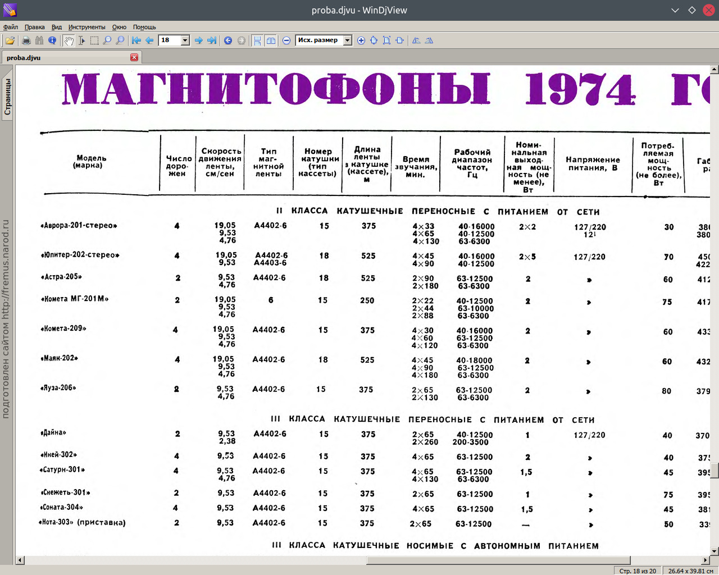
Task: Click the zoom out minus icon
Action: 286,40
